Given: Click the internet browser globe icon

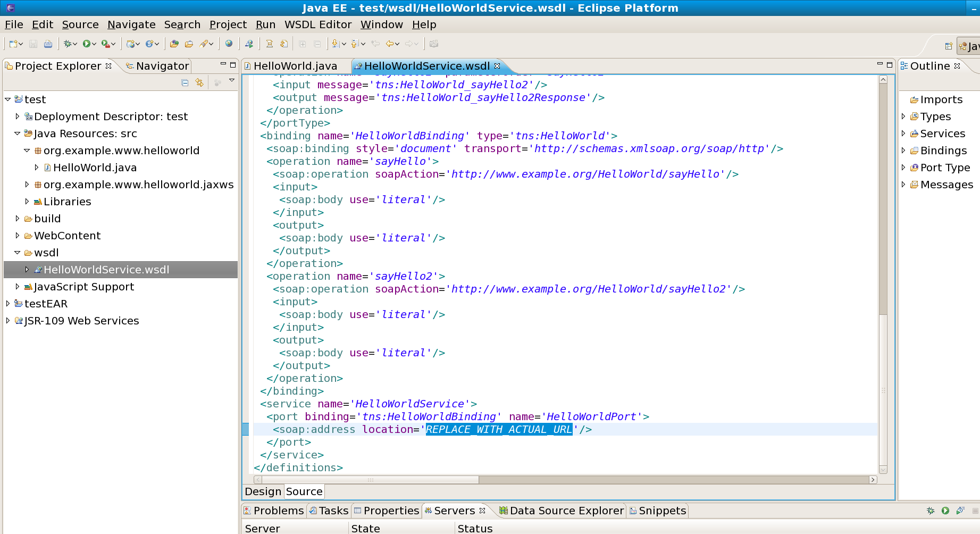Looking at the screenshot, I should [x=229, y=44].
